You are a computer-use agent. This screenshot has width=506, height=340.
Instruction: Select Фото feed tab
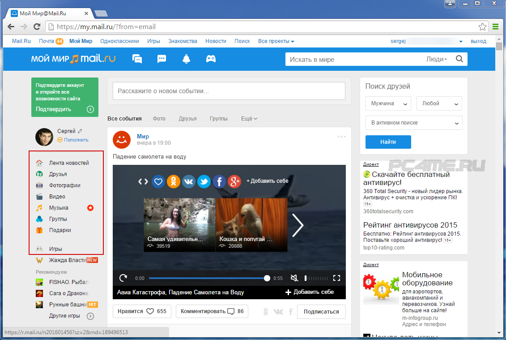click(159, 119)
